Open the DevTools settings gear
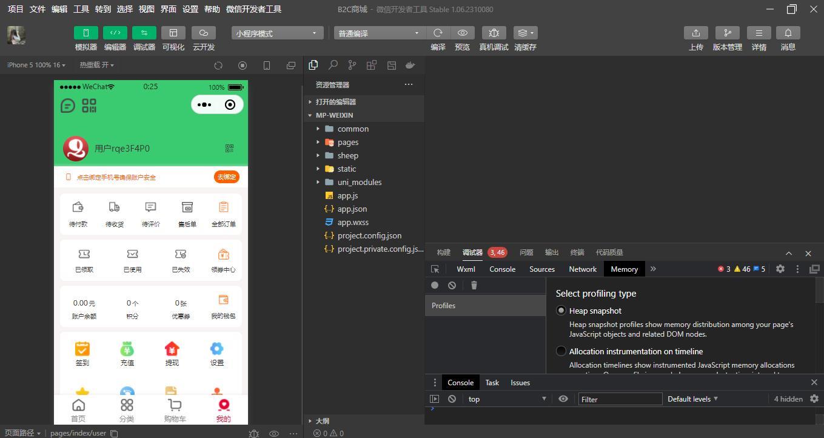The height and width of the screenshot is (438, 824). [x=780, y=269]
